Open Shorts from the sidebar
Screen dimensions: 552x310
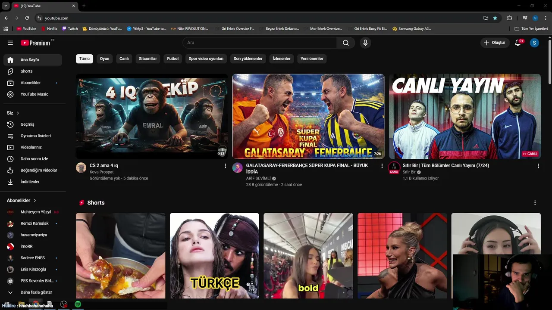pyautogui.click(x=33, y=71)
